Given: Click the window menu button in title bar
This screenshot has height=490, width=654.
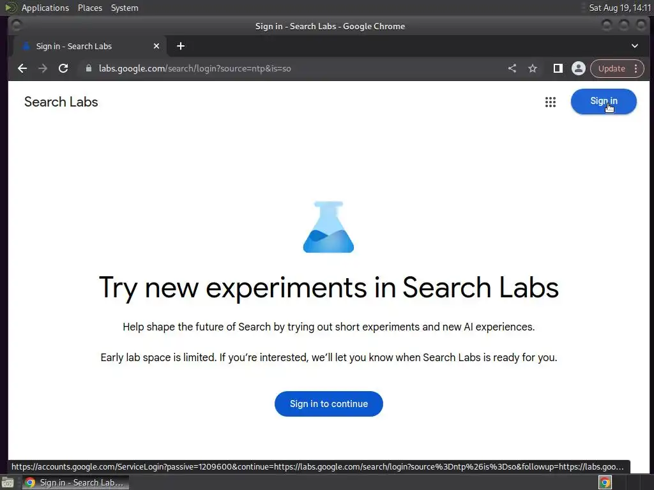Looking at the screenshot, I should 16,26.
